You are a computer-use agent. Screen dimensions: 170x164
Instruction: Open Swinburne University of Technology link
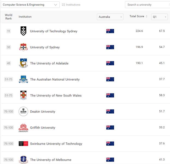point(56,144)
